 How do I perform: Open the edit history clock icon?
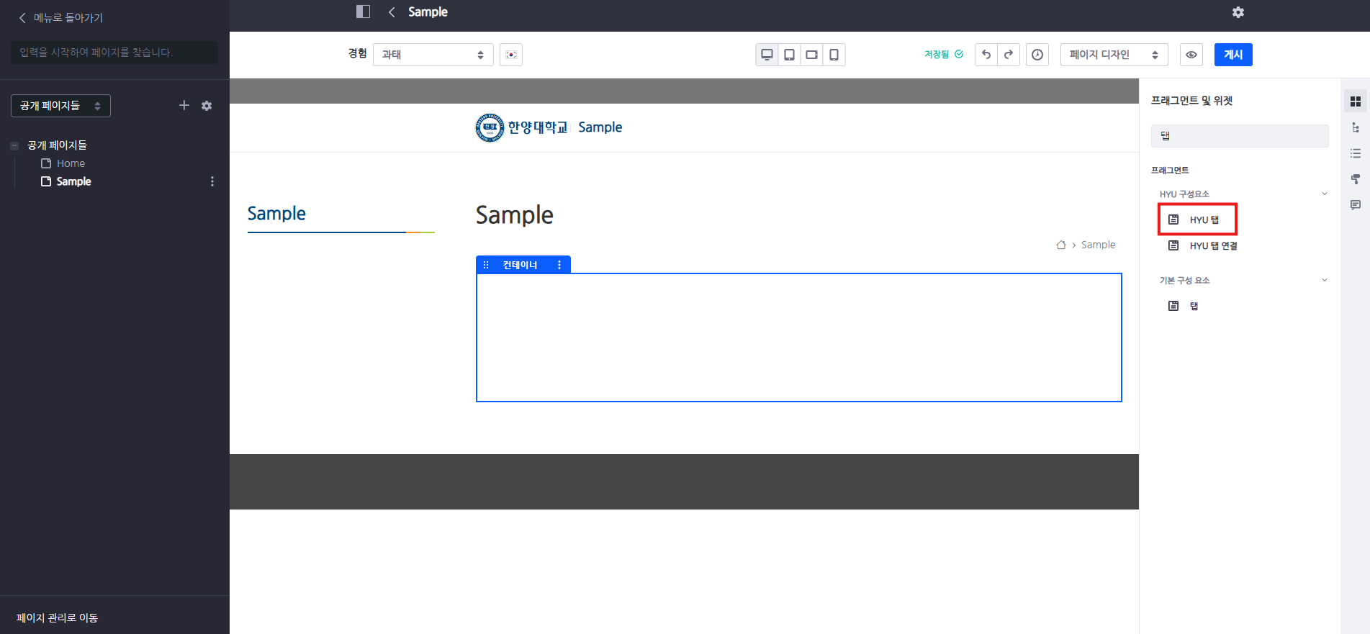1037,55
